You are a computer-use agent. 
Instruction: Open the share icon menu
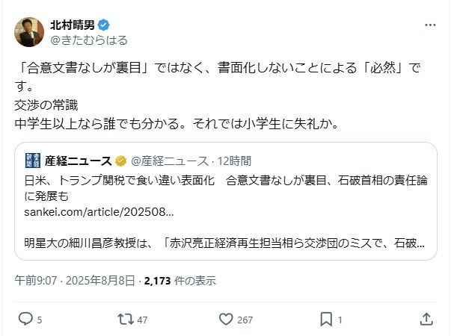pos(426,319)
